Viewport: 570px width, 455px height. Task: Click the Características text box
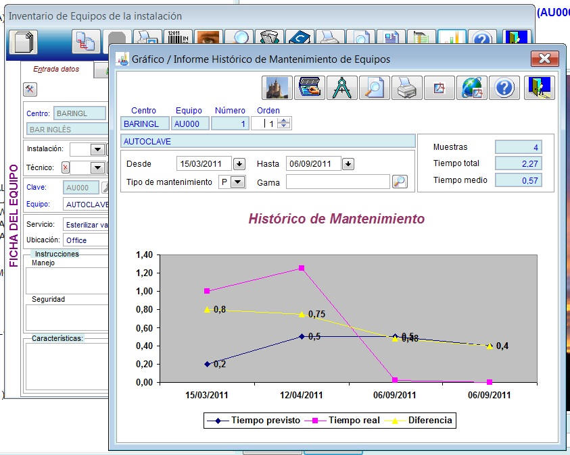coord(67,367)
